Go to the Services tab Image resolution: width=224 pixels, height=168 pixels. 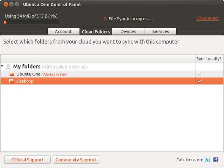(x=160, y=31)
